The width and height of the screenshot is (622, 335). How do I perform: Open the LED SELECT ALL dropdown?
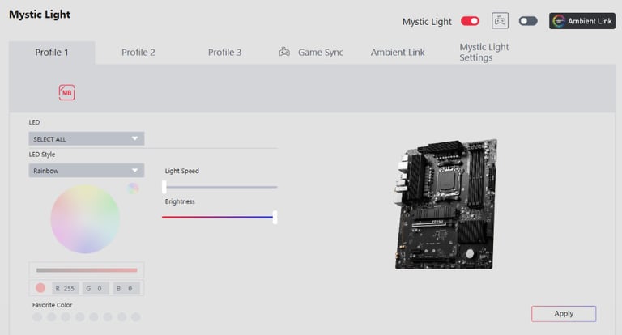(87, 138)
